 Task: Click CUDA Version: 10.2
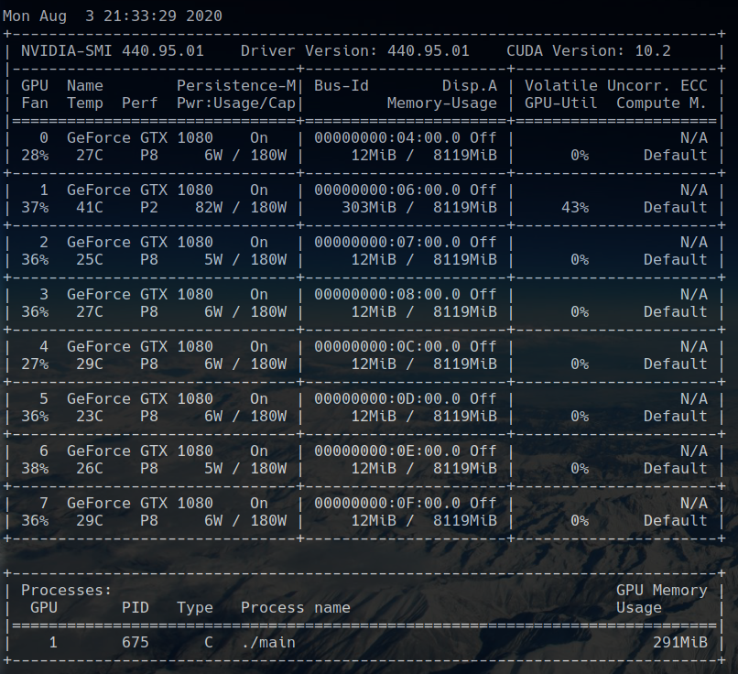[x=589, y=51]
